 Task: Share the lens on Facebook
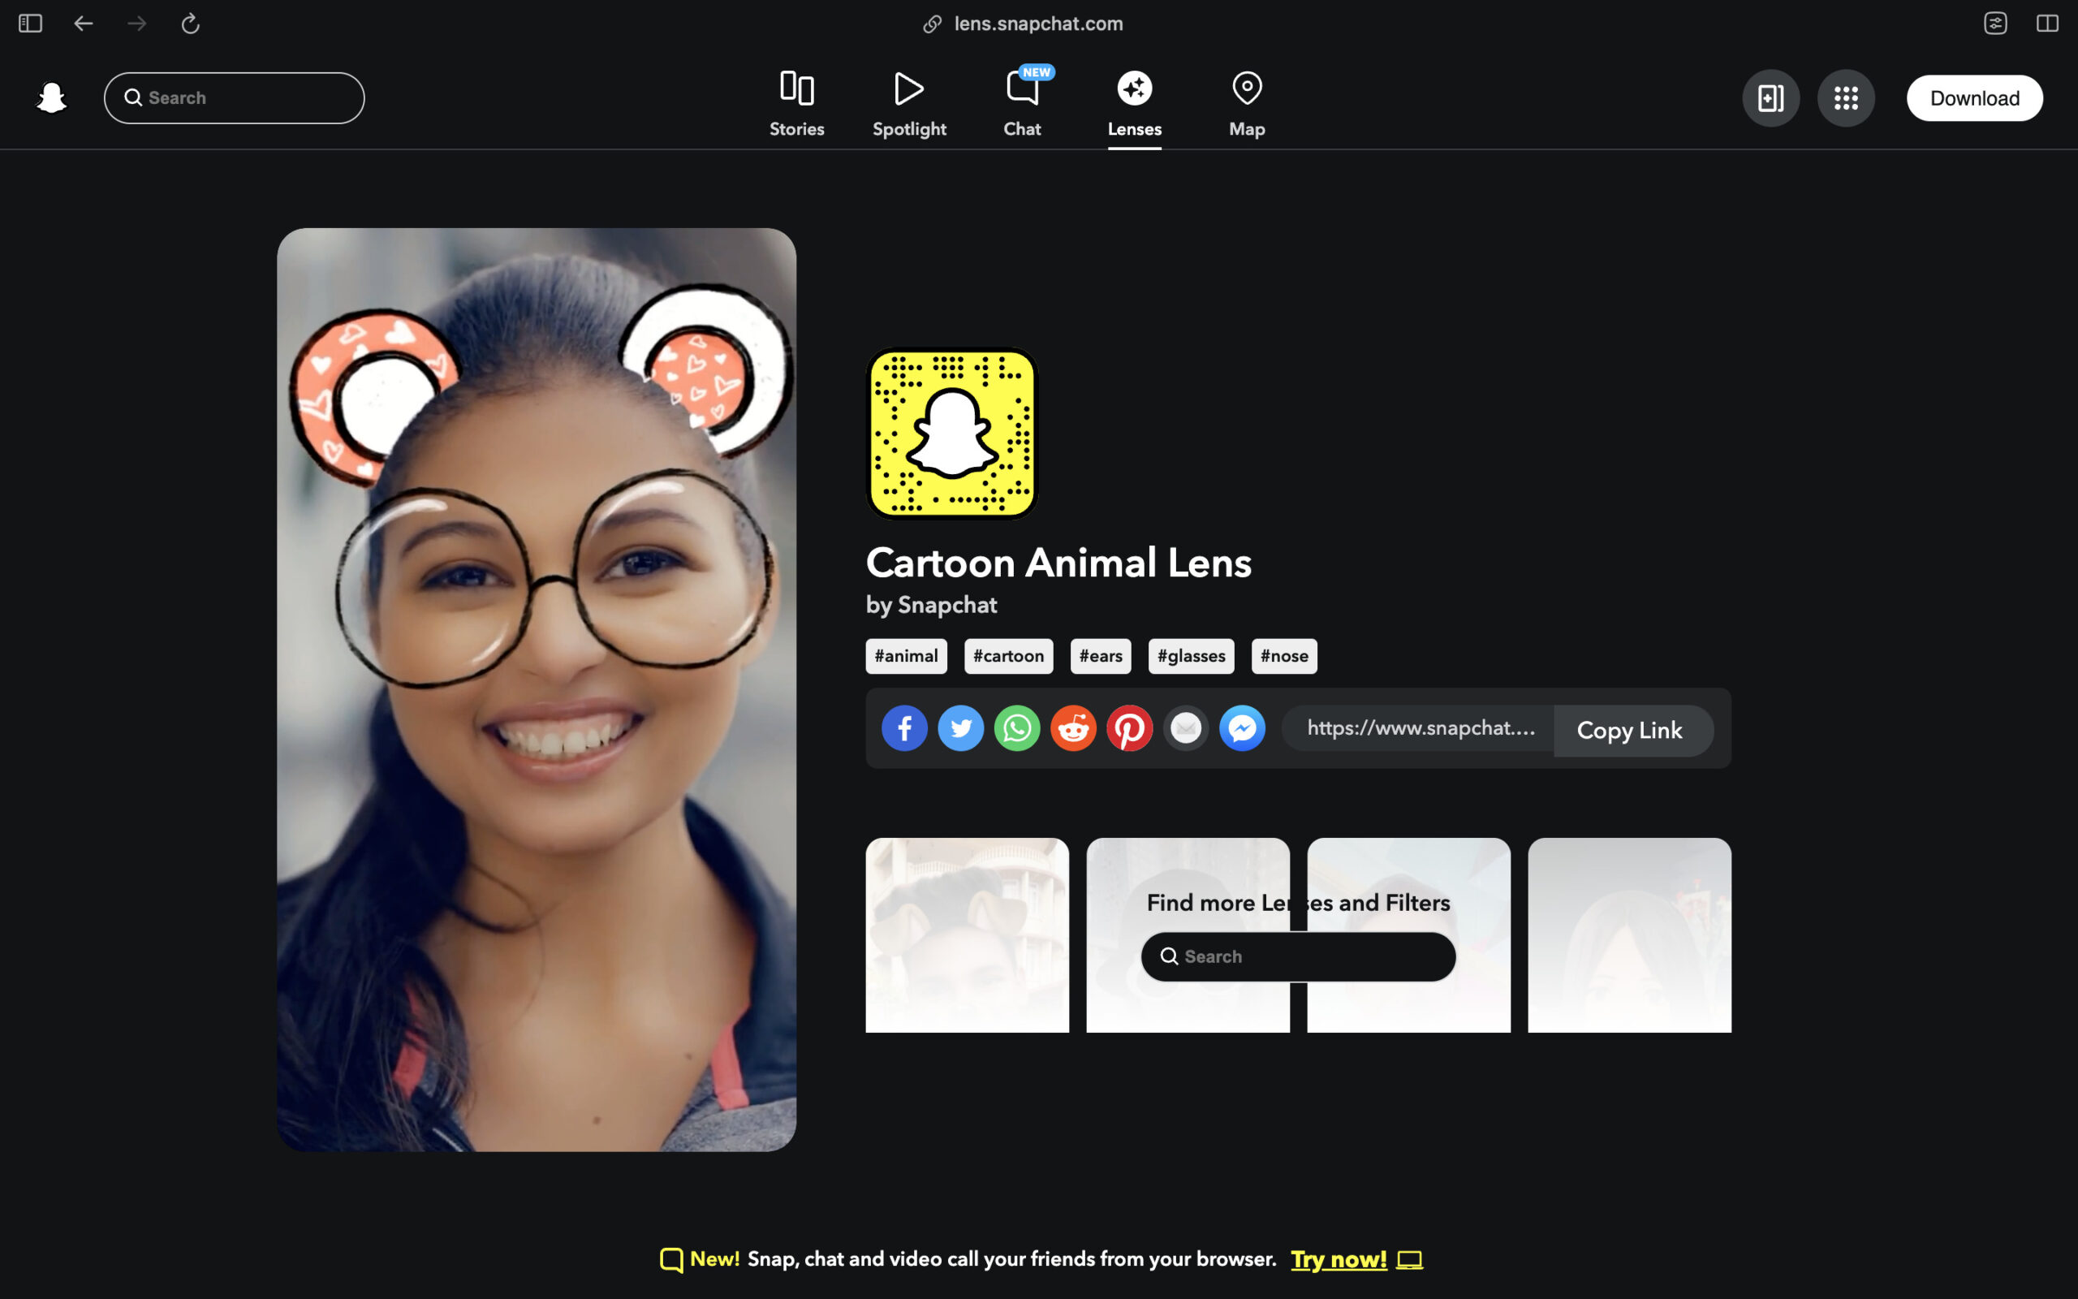click(x=904, y=728)
